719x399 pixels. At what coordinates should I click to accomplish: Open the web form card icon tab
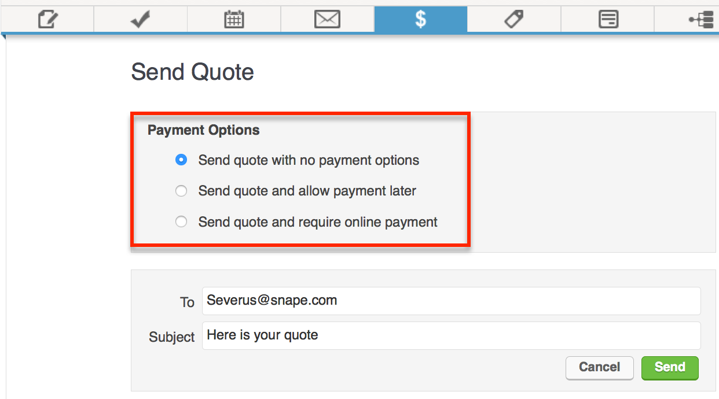coord(607,20)
